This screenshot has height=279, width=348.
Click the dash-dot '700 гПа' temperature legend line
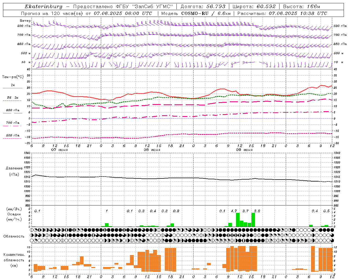point(12,126)
